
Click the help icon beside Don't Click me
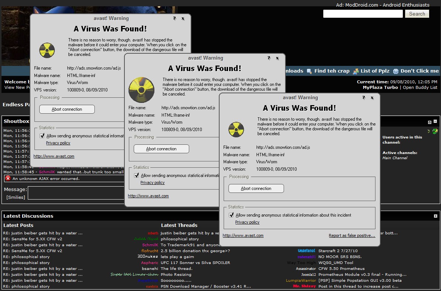tap(396, 71)
